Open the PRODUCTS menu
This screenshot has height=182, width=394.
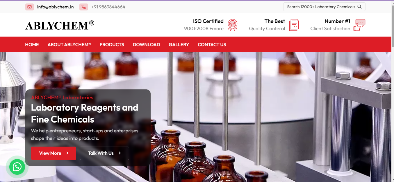pyautogui.click(x=112, y=44)
